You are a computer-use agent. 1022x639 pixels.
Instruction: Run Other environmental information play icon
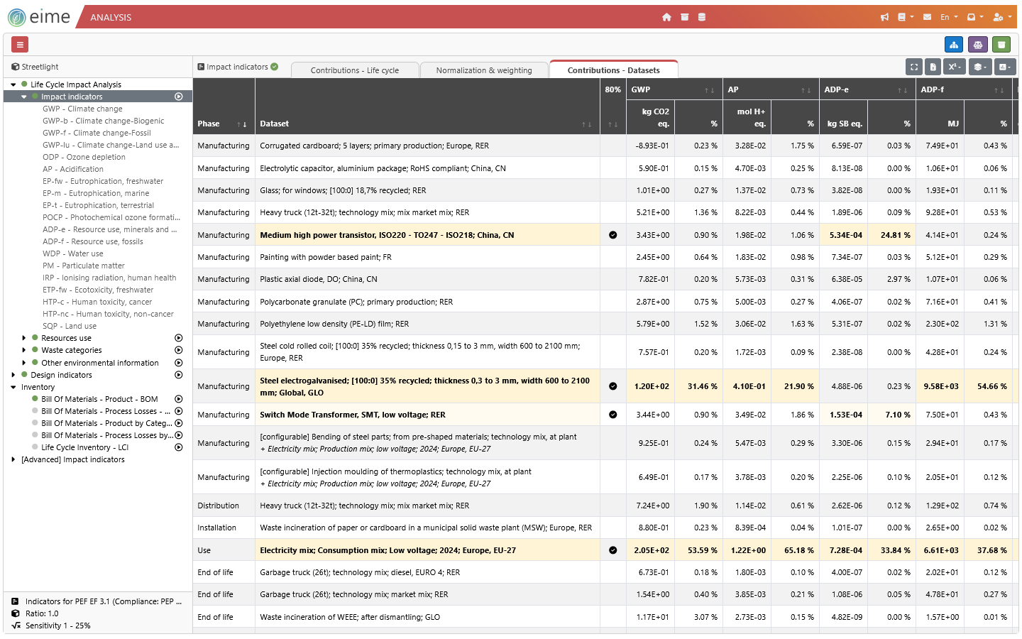tap(179, 363)
